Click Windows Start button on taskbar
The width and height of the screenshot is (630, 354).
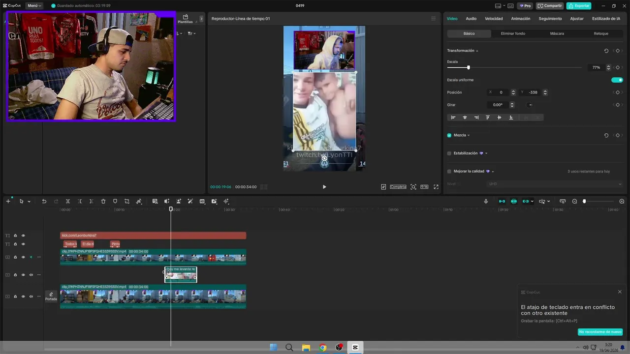(273, 348)
